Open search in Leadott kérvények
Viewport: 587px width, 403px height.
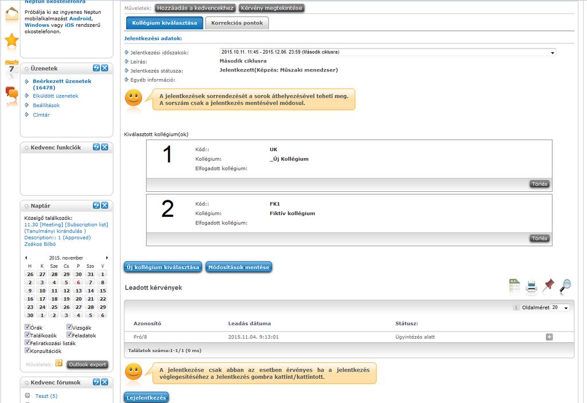point(565,286)
